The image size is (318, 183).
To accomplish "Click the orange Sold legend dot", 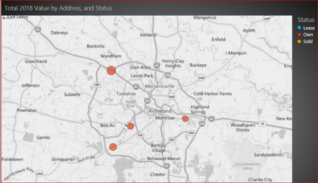I will pyautogui.click(x=299, y=42).
